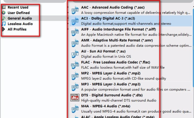Click description 'MPEG layer2 audio format,with CD-like sound quality'
The width and height of the screenshot is (194, 118).
124,79
